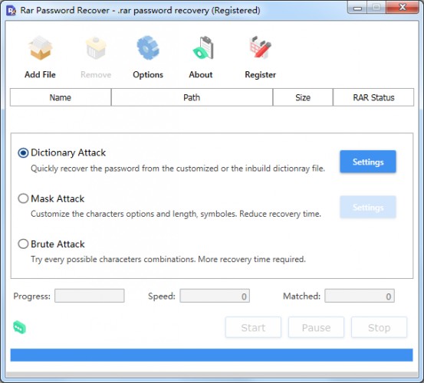Click the Register pencil icon
This screenshot has height=383, width=424.
tap(260, 47)
